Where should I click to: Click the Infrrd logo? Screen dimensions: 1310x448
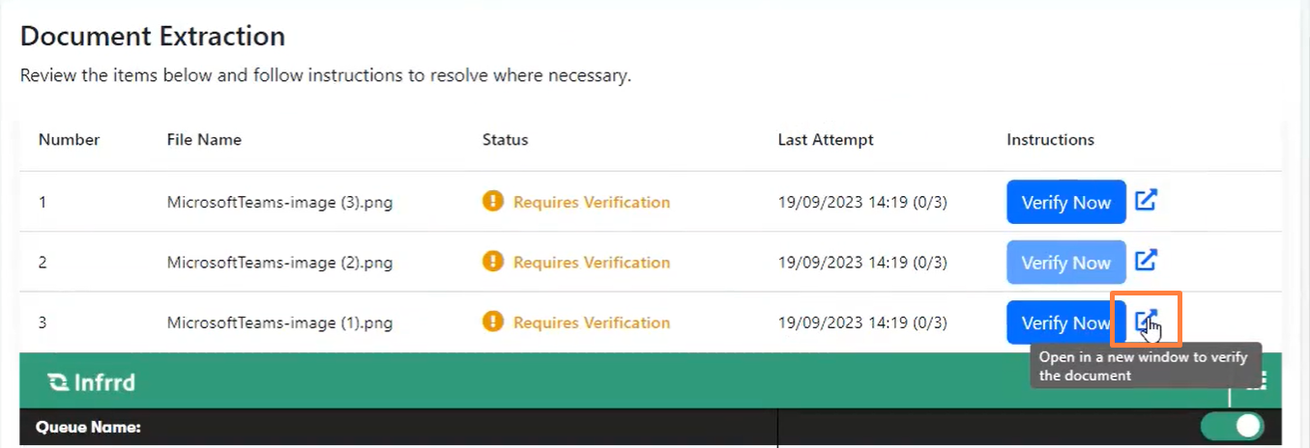coord(91,382)
